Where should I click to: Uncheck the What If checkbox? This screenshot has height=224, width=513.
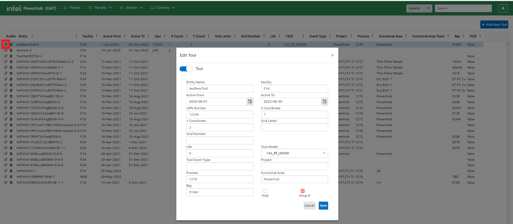(303, 191)
